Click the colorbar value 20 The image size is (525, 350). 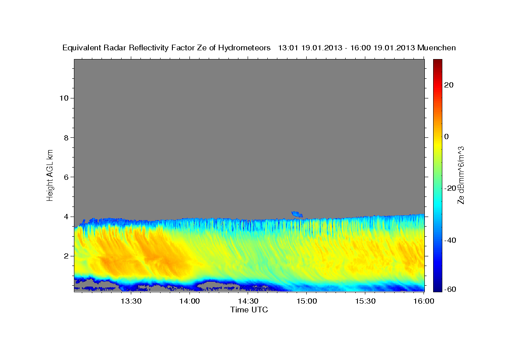click(448, 85)
